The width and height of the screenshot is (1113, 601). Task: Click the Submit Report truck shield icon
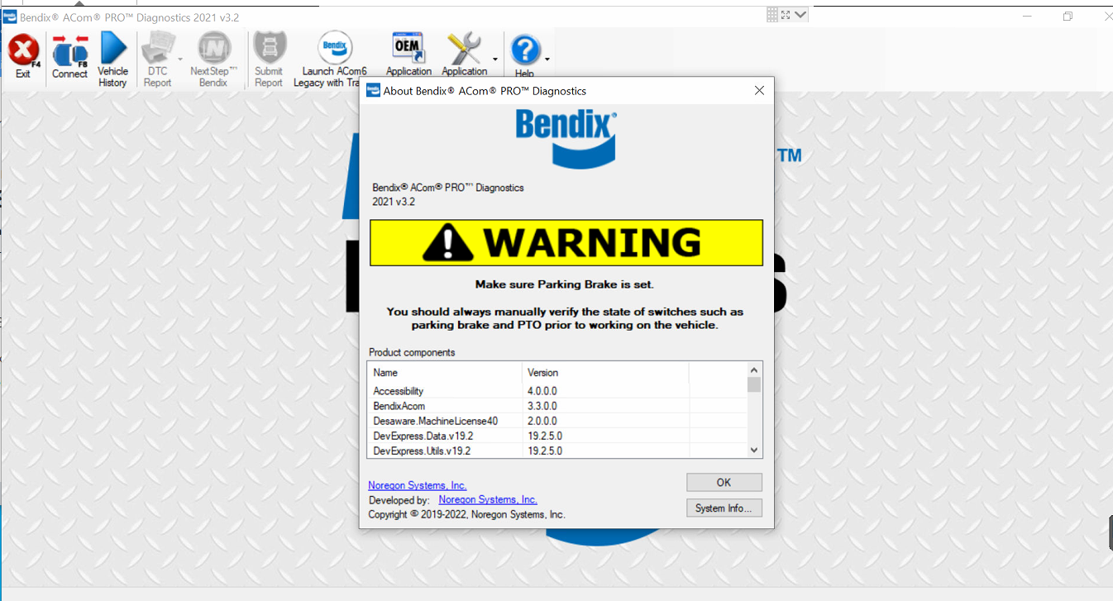pos(269,49)
